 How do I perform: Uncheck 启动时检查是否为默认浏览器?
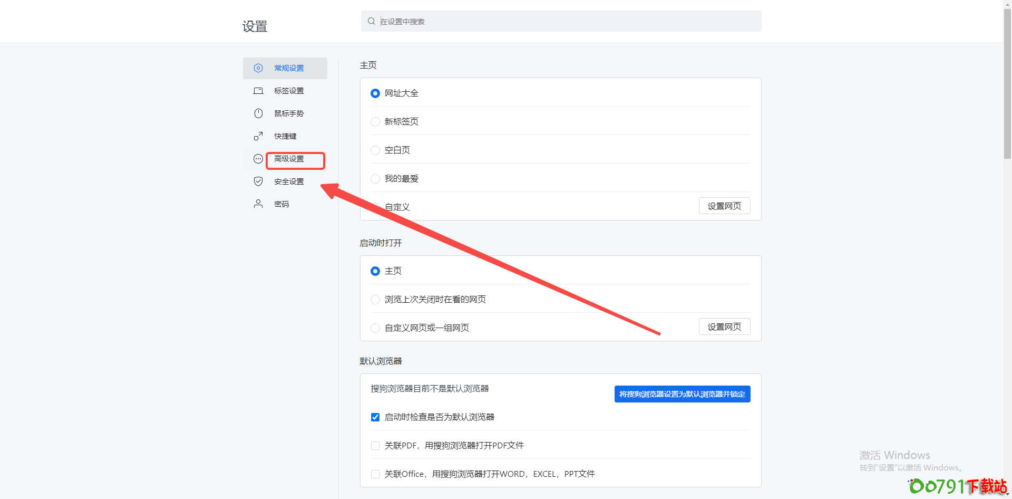(x=375, y=417)
